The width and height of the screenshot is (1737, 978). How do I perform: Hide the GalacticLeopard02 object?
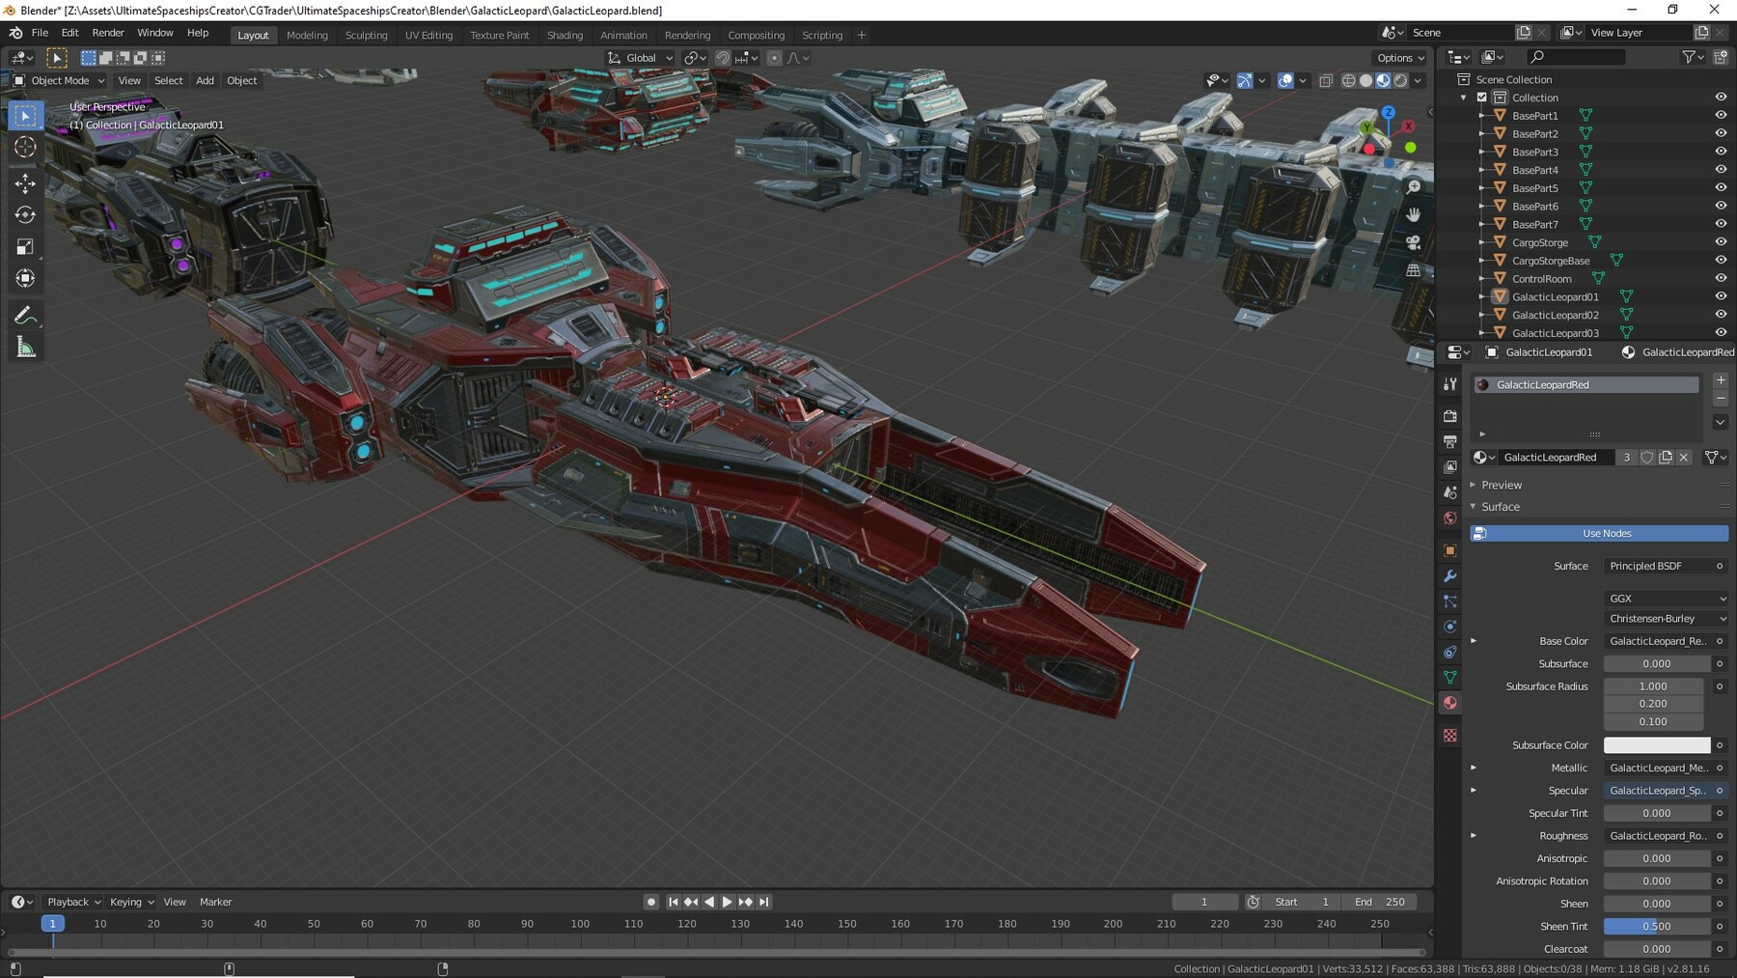click(1721, 315)
